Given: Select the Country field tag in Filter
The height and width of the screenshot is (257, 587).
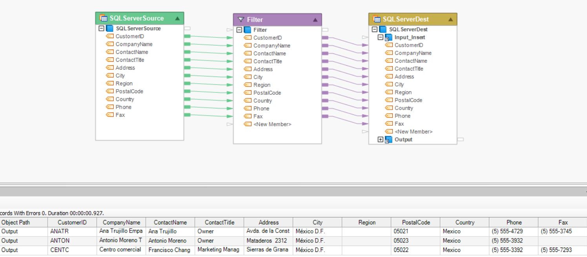Looking at the screenshot, I should point(248,100).
